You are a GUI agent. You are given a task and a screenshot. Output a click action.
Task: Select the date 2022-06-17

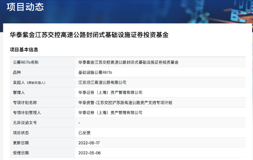pyautogui.click(x=89, y=143)
